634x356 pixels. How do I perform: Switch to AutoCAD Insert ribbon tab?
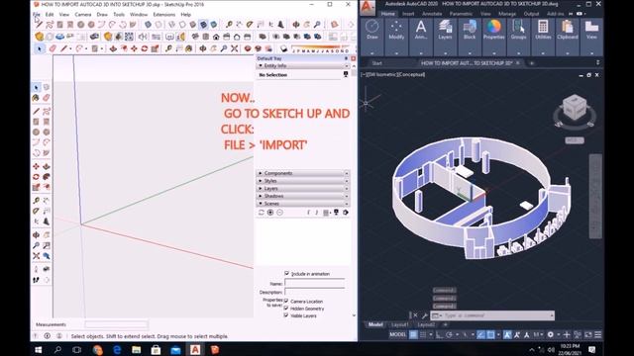(x=408, y=14)
